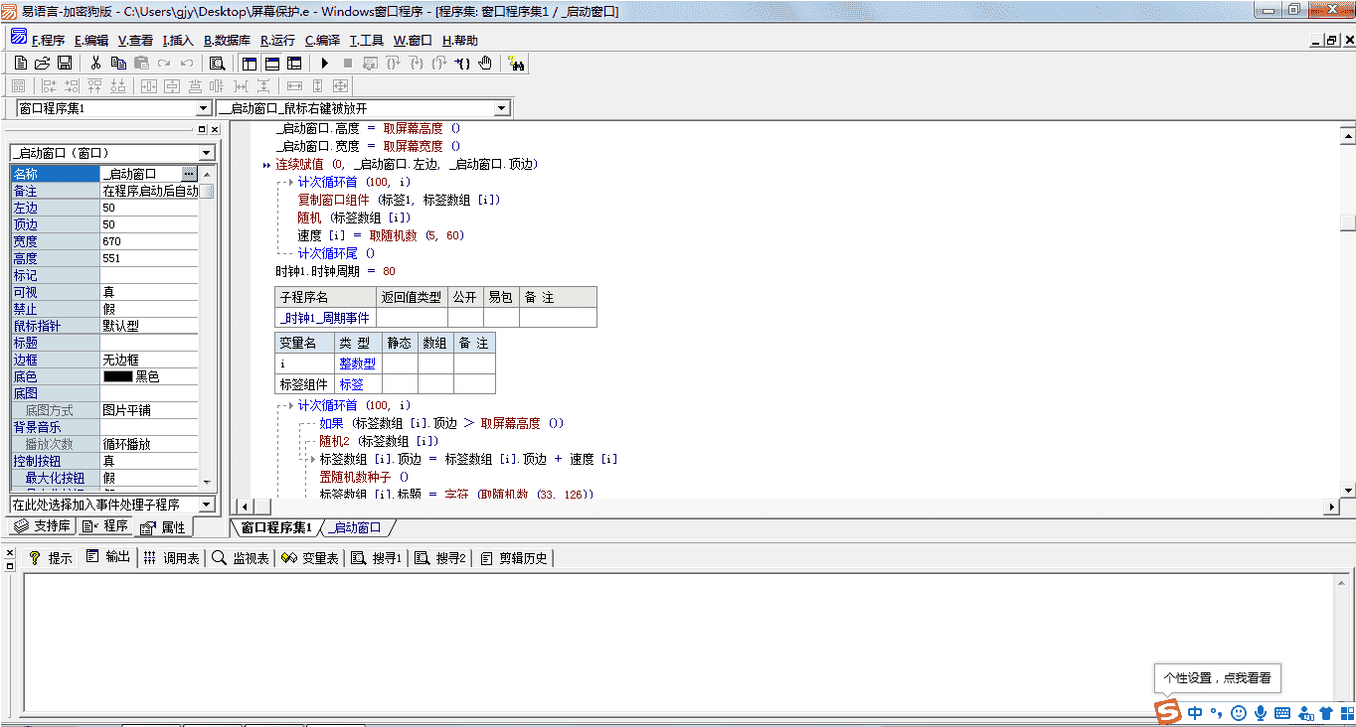The width and height of the screenshot is (1356, 727).
Task: Open Sogou soft keyboard icon
Action: coord(1282,712)
